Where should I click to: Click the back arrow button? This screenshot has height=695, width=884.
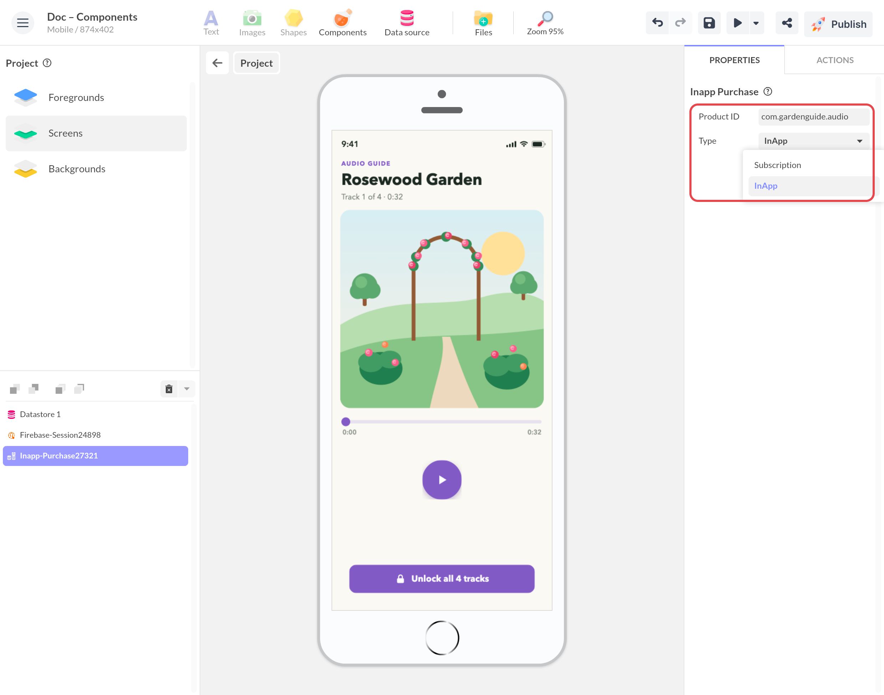[x=217, y=63]
